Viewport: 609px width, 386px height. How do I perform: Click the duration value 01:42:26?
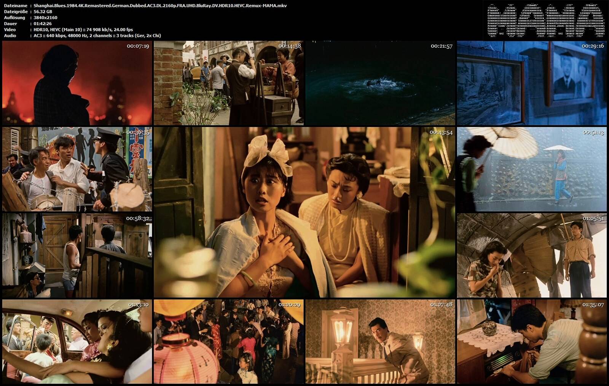(x=43, y=24)
